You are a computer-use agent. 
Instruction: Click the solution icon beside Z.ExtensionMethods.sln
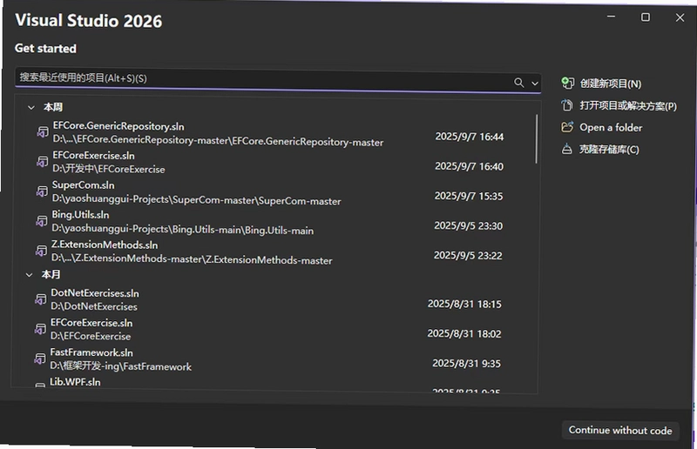[x=41, y=251]
